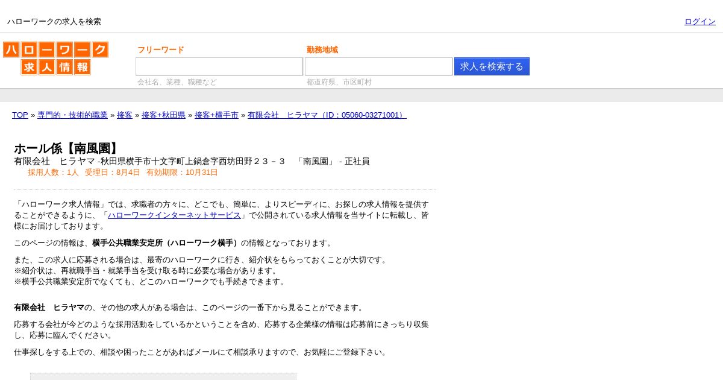This screenshot has height=380, width=723.
Task: Click the 受理日：8月4日 text
Action: coord(113,173)
